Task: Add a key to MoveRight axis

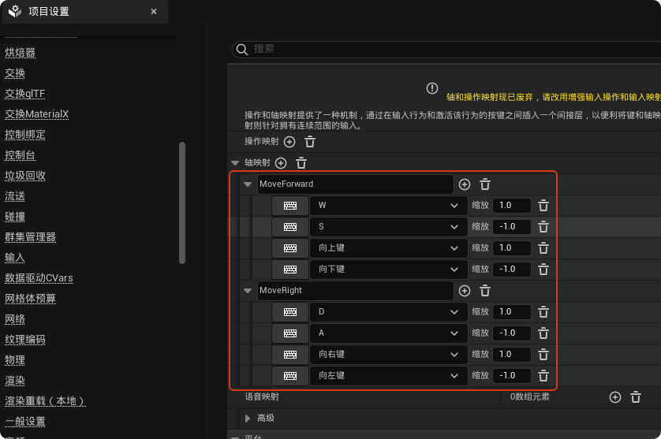Action: tap(464, 291)
